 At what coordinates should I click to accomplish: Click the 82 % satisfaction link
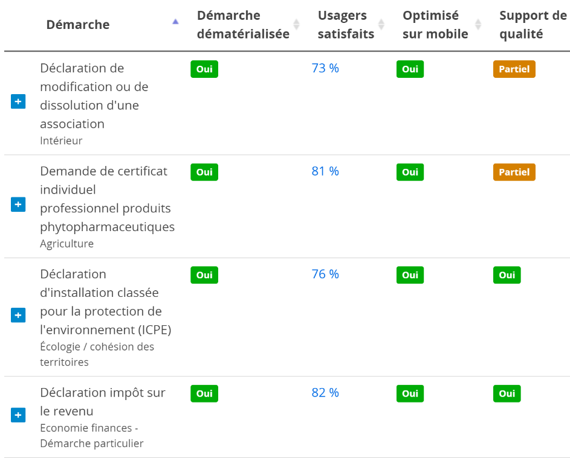pos(325,393)
